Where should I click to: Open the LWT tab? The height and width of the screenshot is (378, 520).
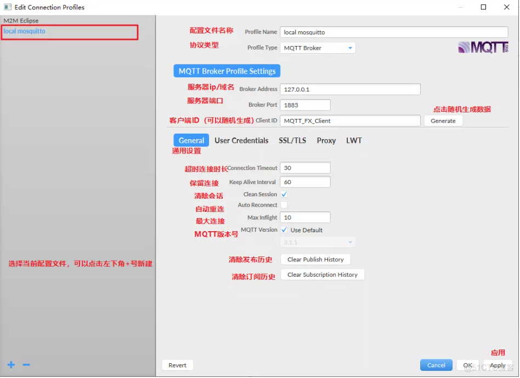point(354,140)
